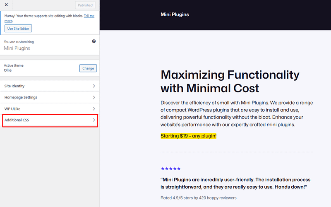Open the Additional CSS section
This screenshot has height=207, width=331.
click(50, 120)
